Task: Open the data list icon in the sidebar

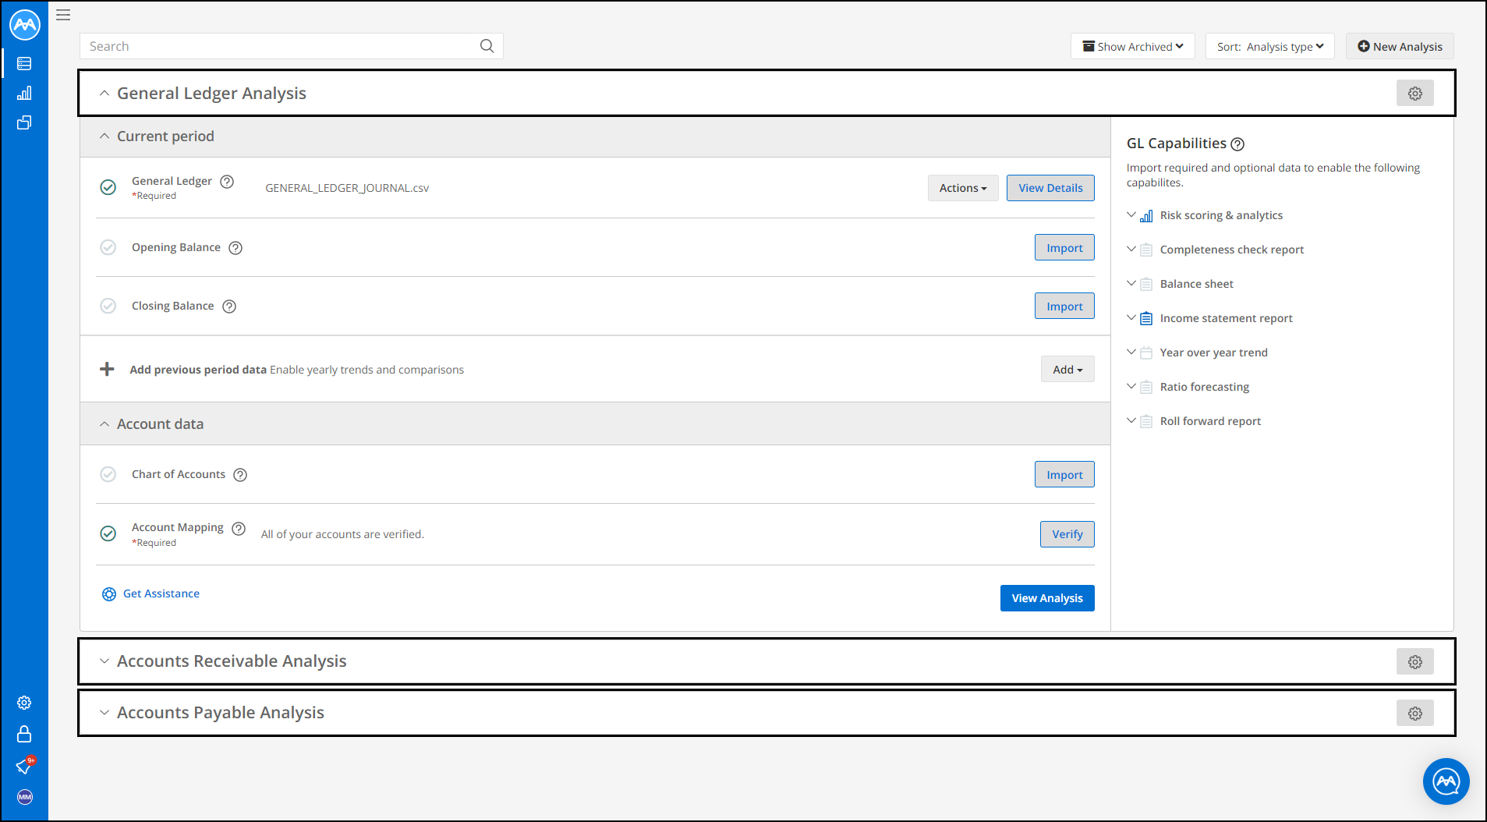Action: pyautogui.click(x=24, y=64)
